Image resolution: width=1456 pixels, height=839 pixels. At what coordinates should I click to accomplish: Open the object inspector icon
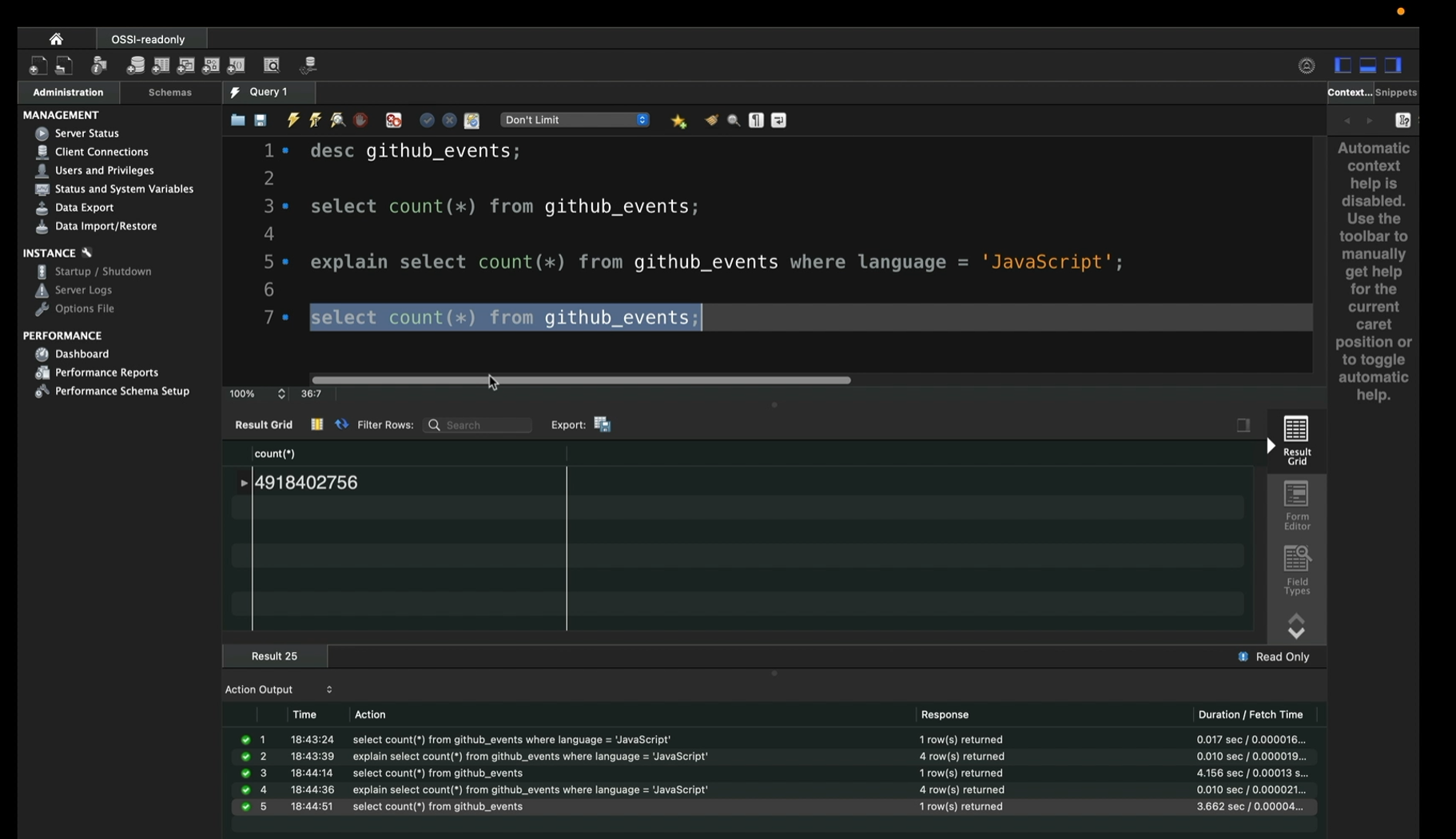[99, 66]
